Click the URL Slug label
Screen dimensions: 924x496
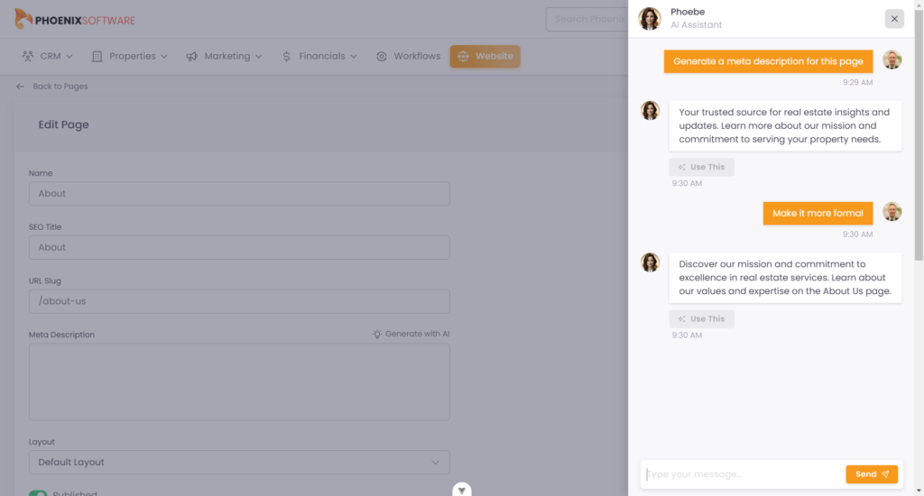point(45,281)
